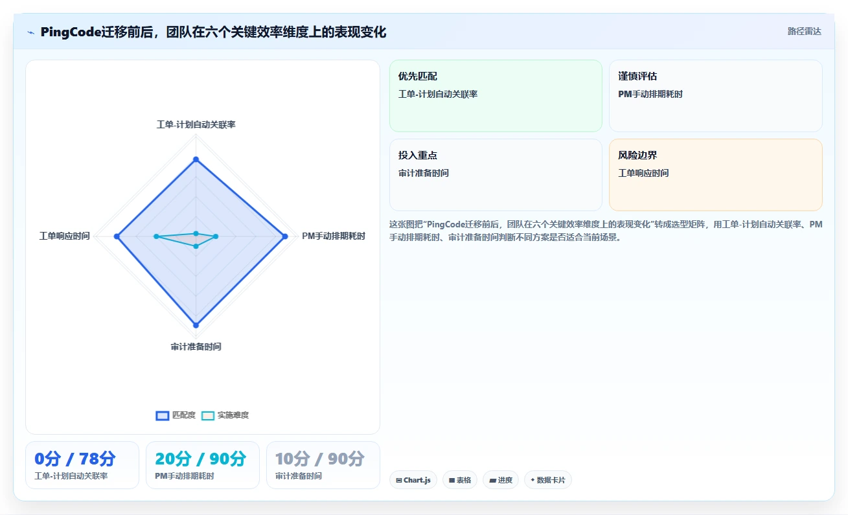Screen dimensions: 848x515
Task: Select the 谨慎评估 card
Action: click(716, 96)
